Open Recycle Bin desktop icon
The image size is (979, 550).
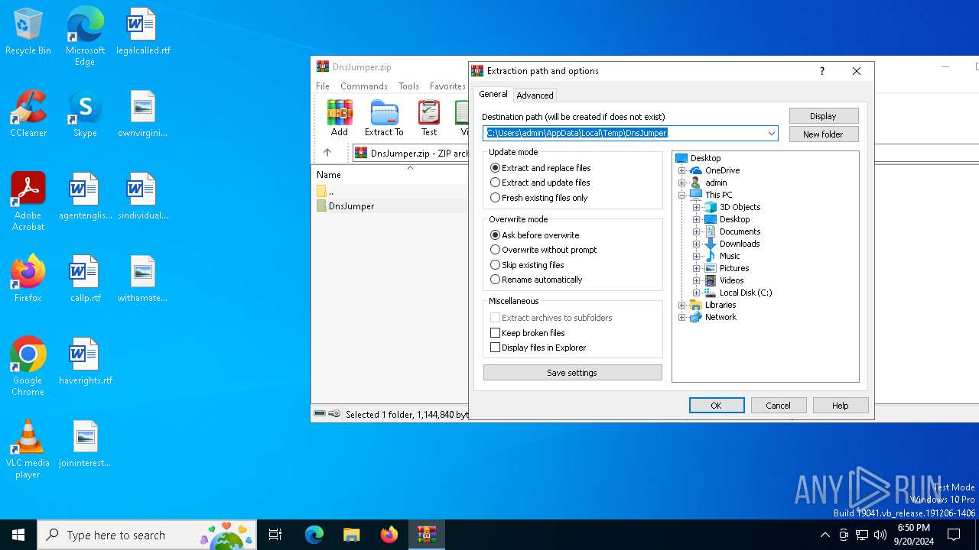28,32
